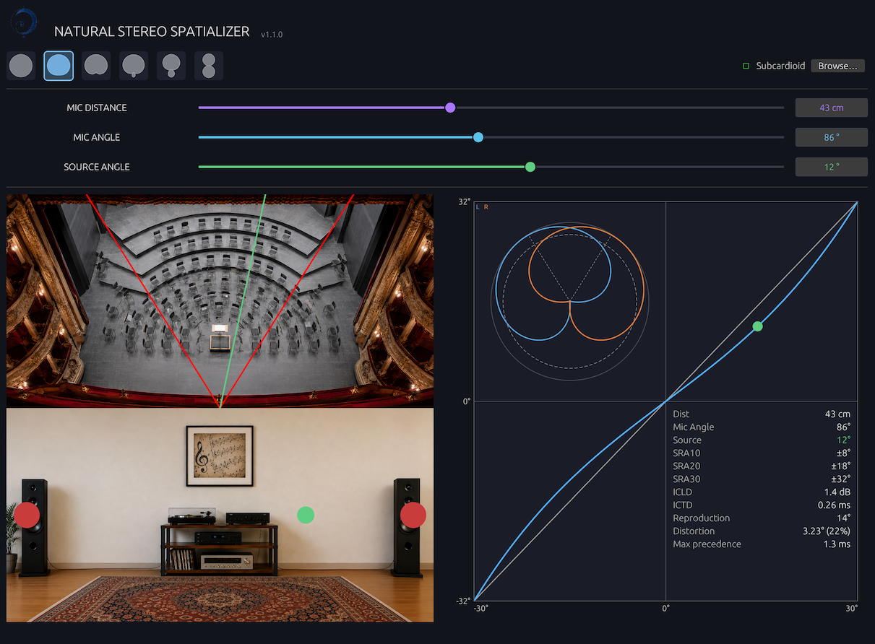Select the supercardioid polar pattern icon
Viewport: 875px width, 644px height.
coord(134,66)
